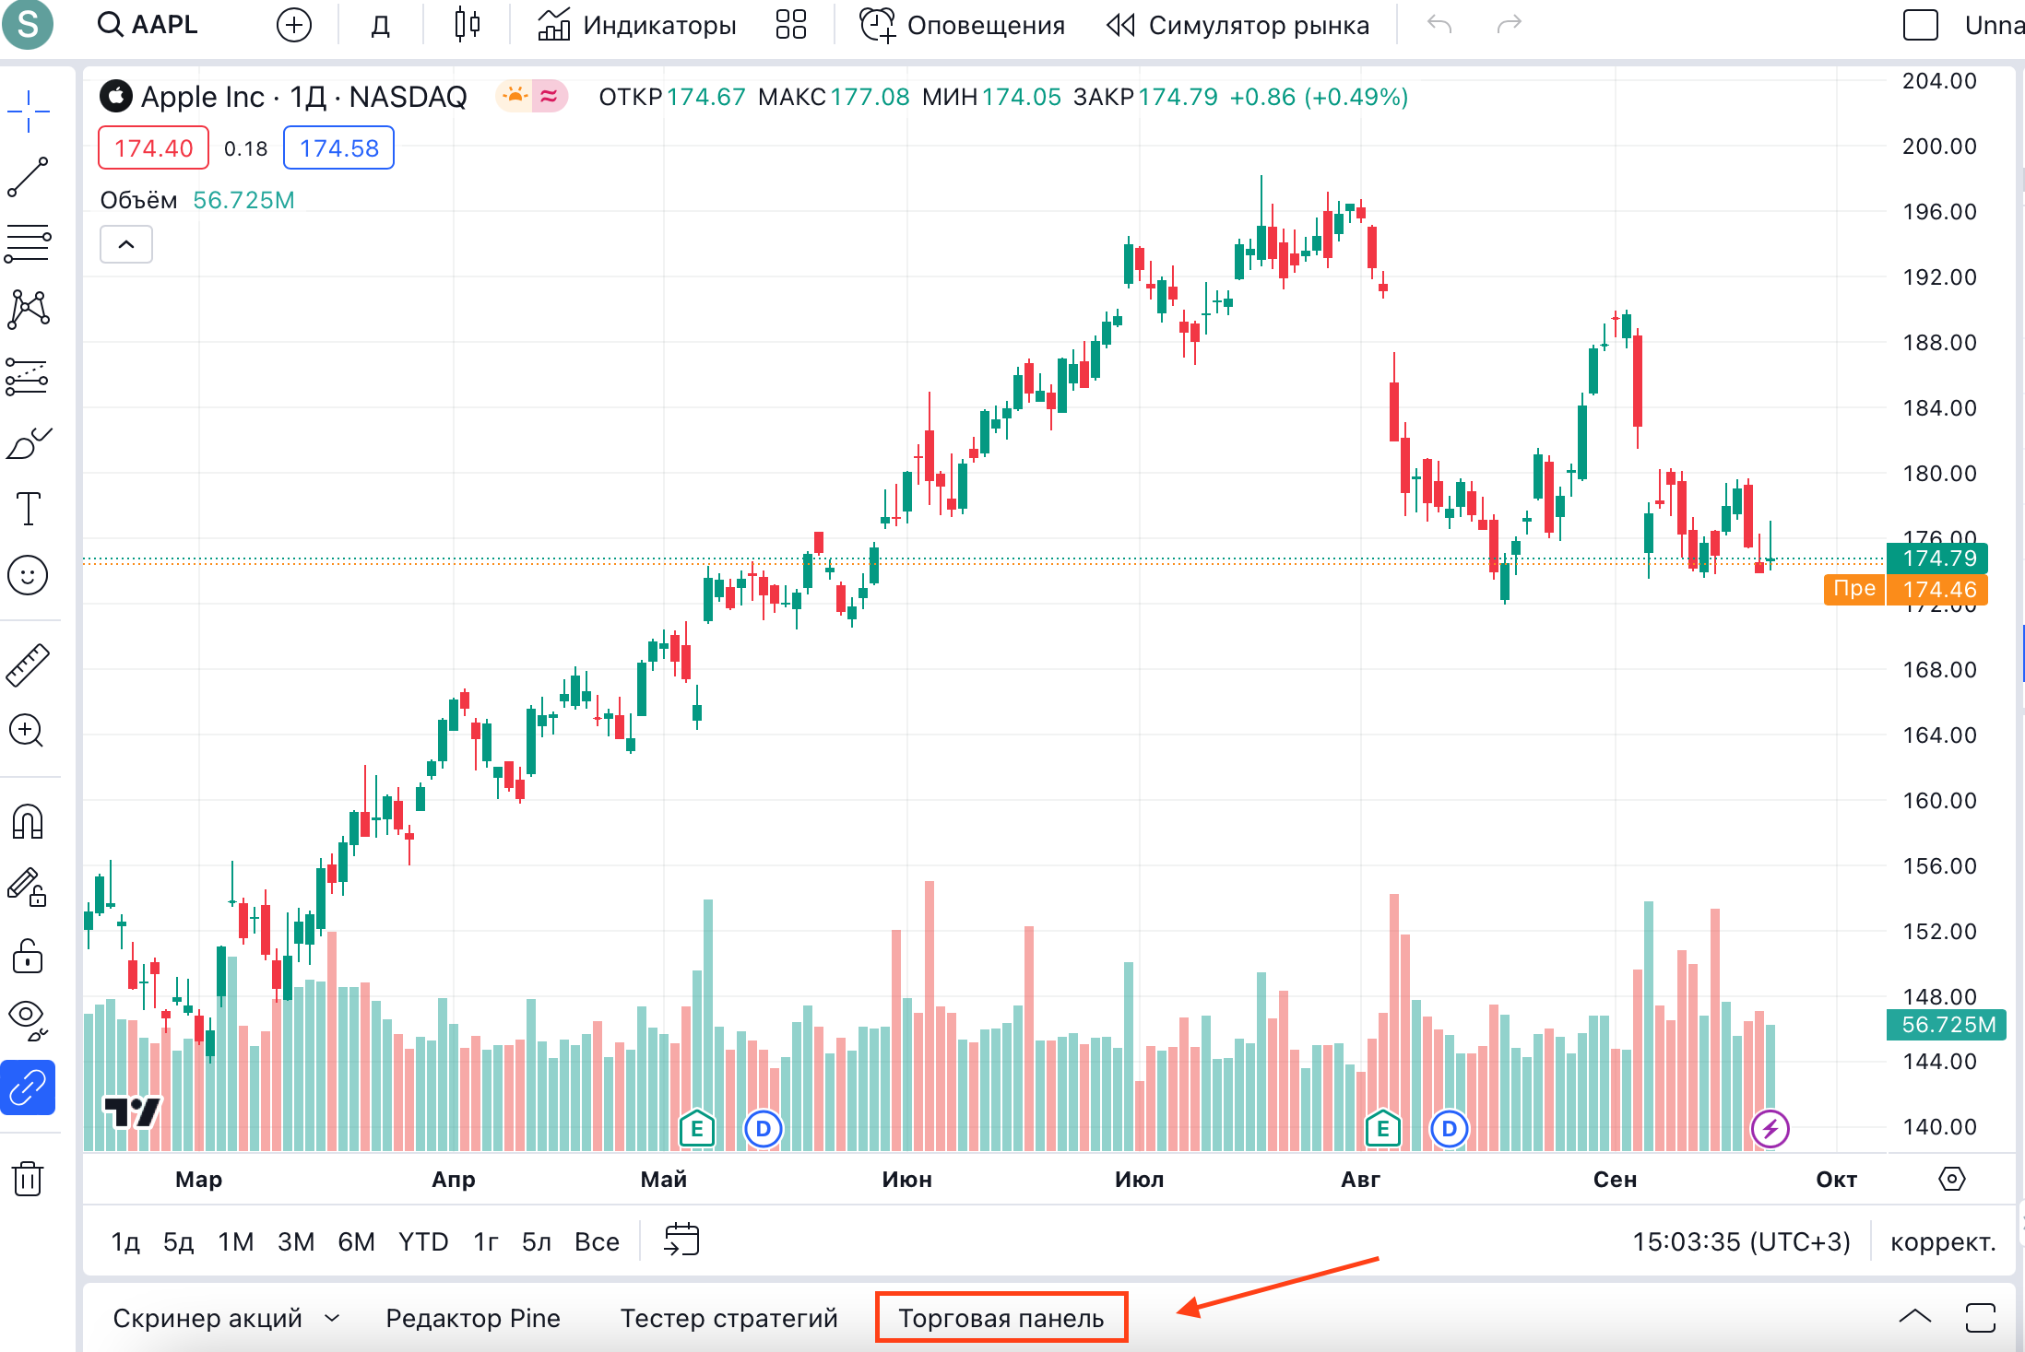Image resolution: width=2025 pixels, height=1352 pixels.
Task: Open the chart layout selector square
Action: click(1921, 25)
